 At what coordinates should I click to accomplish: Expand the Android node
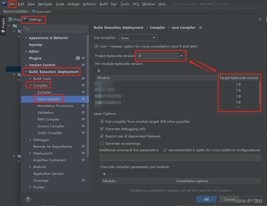point(30,167)
